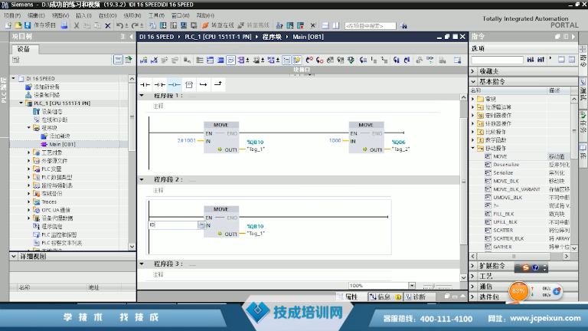This screenshot has height=331, width=588.
Task: Toggle absolute/symbolic operands icon
Action: [240, 60]
